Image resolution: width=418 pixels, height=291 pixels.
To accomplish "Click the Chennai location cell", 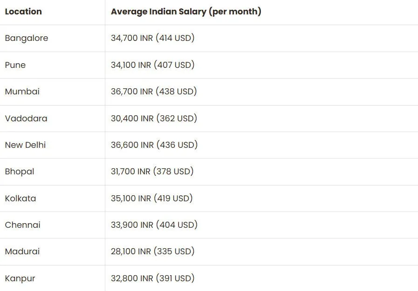I will 23,225.
